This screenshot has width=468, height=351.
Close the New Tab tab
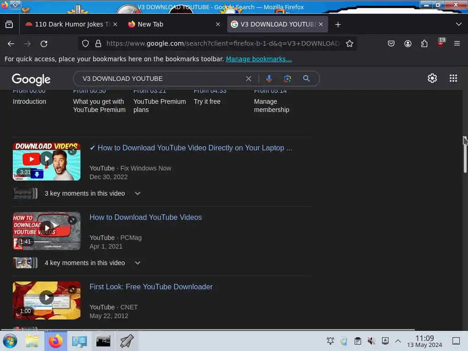(218, 25)
